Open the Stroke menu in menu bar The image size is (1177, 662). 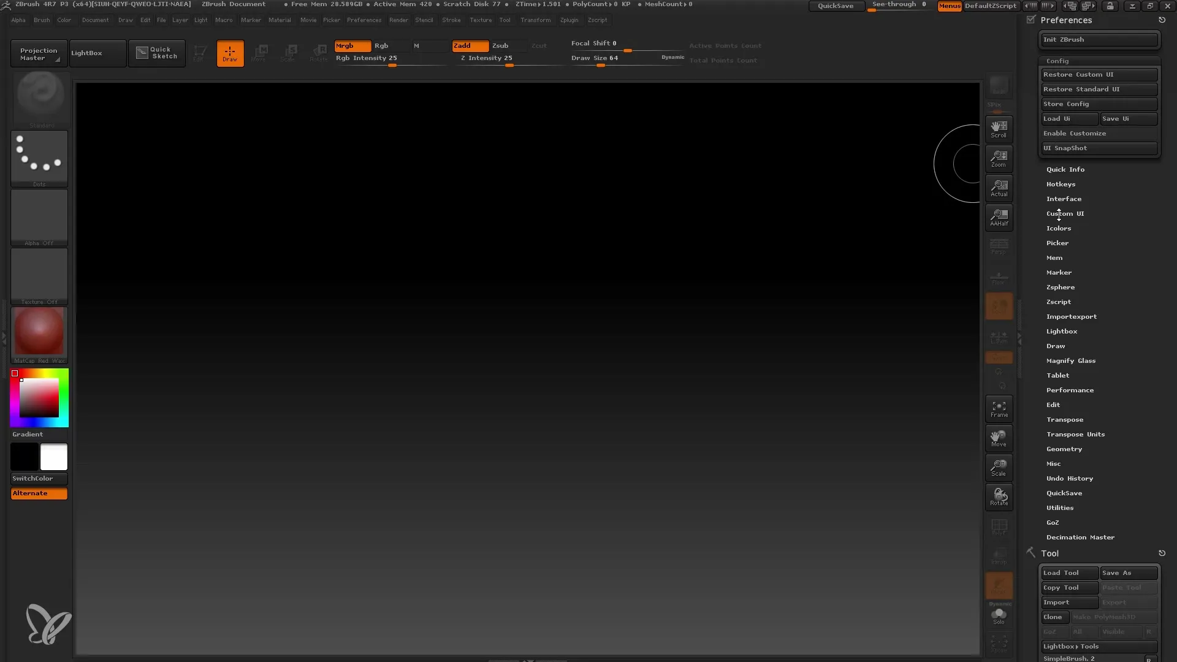(452, 20)
